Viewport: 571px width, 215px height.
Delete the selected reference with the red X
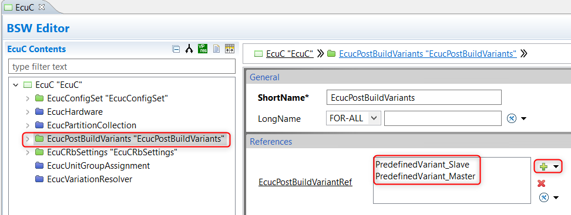[541, 184]
